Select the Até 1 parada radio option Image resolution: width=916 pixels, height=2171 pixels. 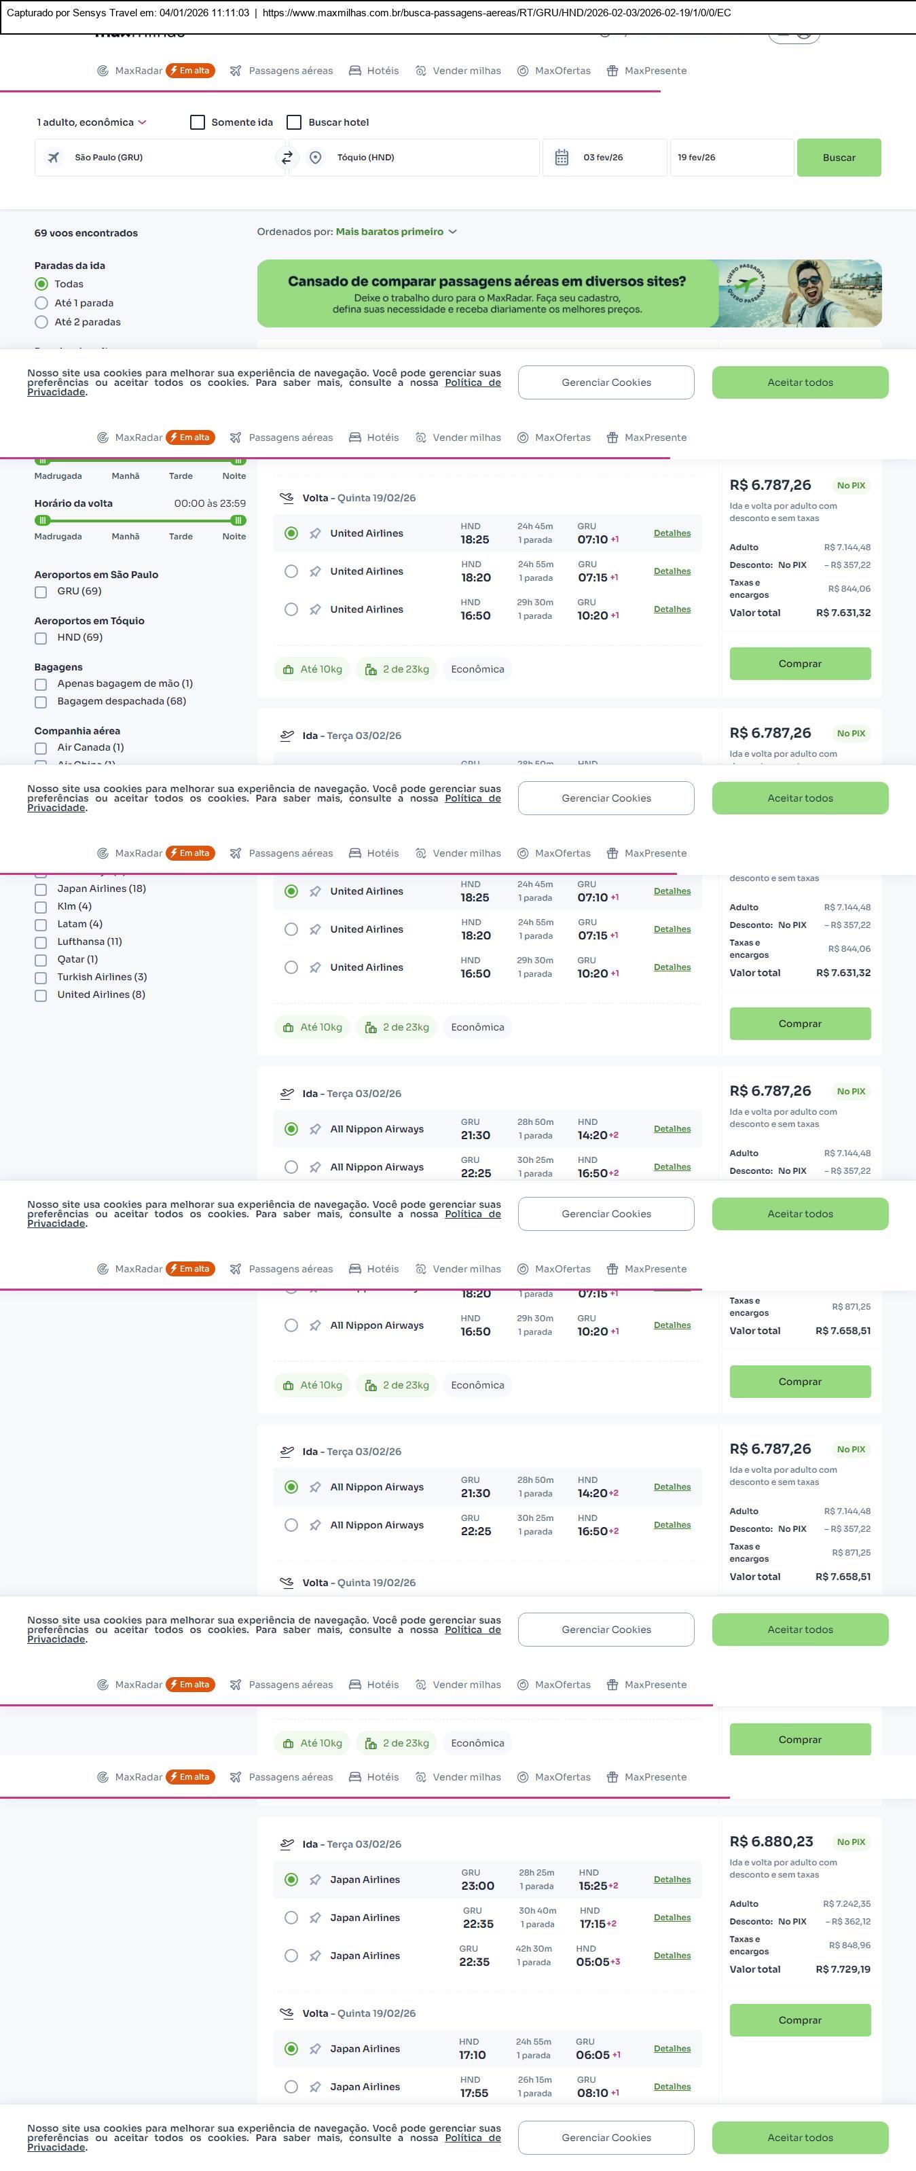click(41, 304)
